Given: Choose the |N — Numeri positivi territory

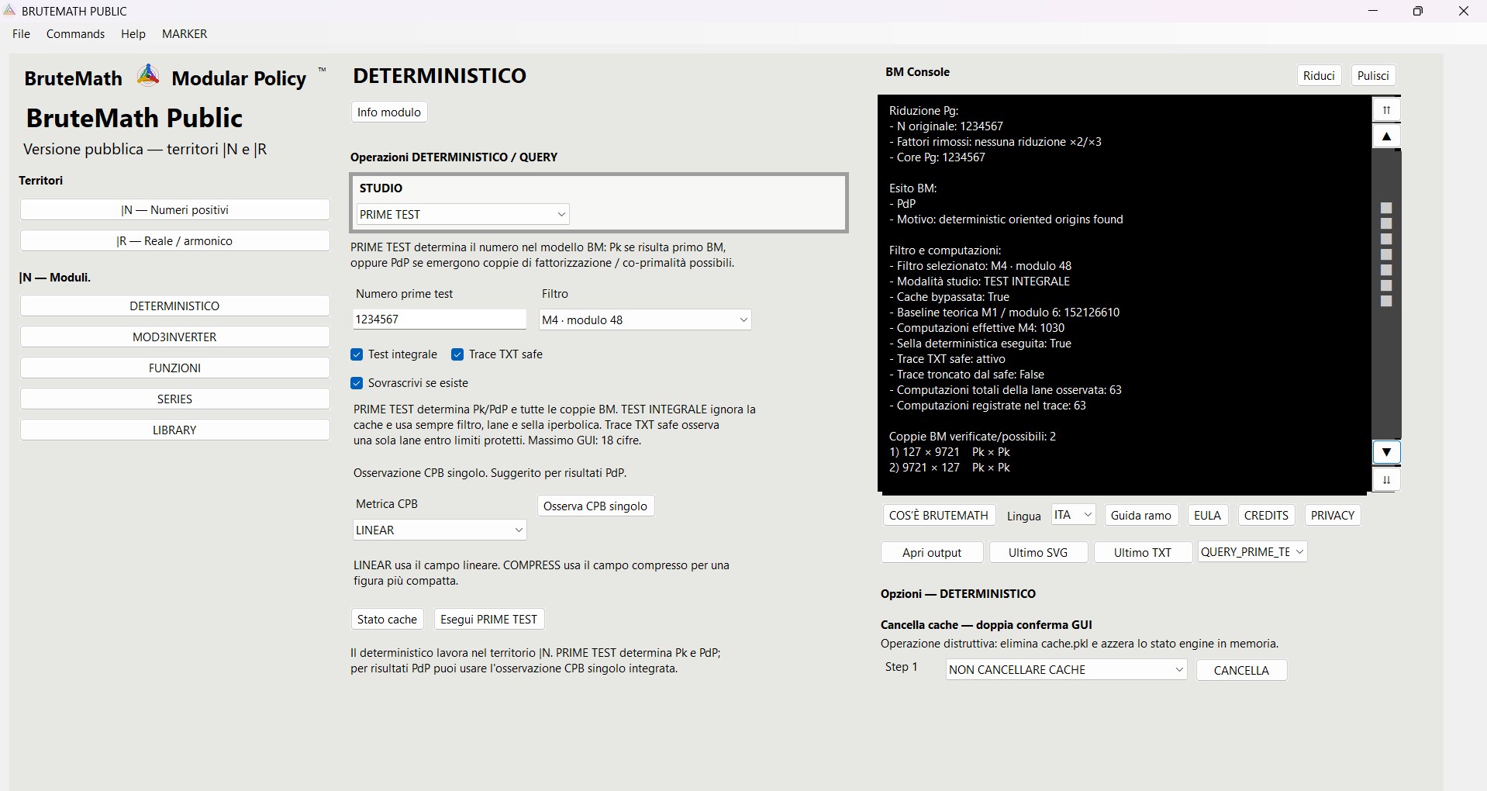Looking at the screenshot, I should point(174,210).
